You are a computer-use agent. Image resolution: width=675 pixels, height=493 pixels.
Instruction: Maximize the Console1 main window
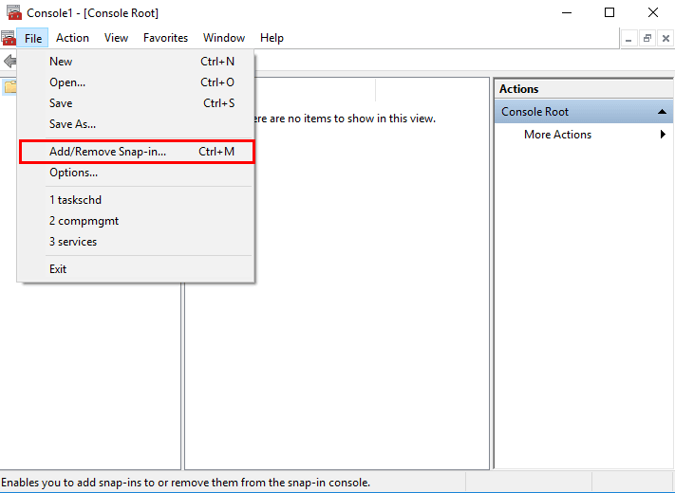609,12
